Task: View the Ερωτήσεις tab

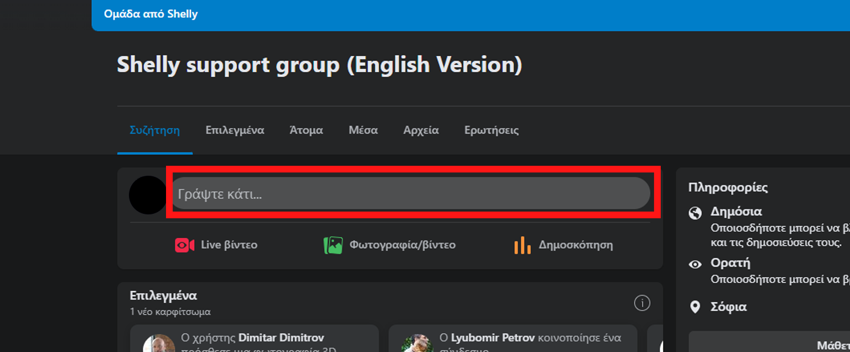Action: 491,130
